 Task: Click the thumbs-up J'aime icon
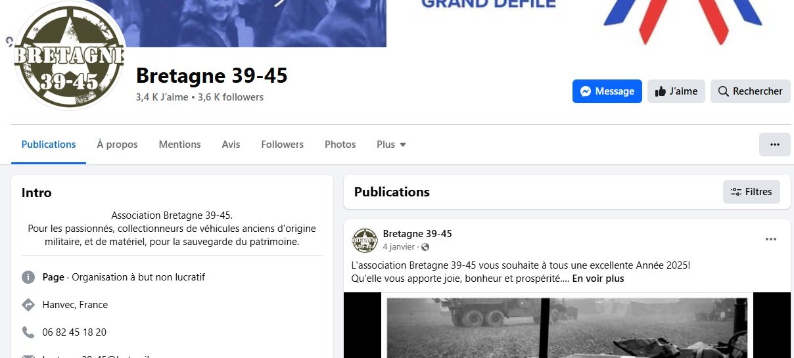click(x=660, y=91)
